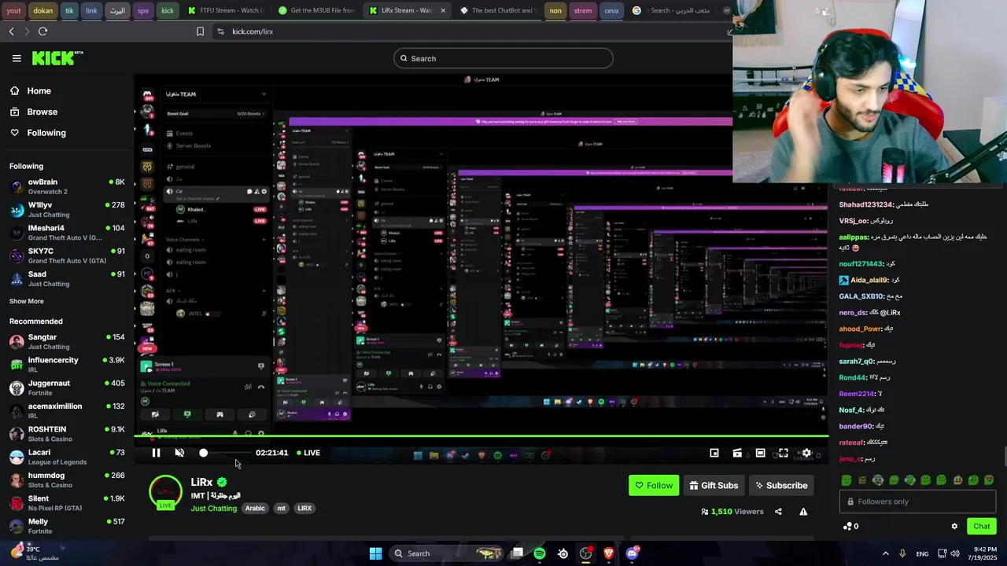Open chat settings gear icon
1007x566 pixels.
point(954,527)
